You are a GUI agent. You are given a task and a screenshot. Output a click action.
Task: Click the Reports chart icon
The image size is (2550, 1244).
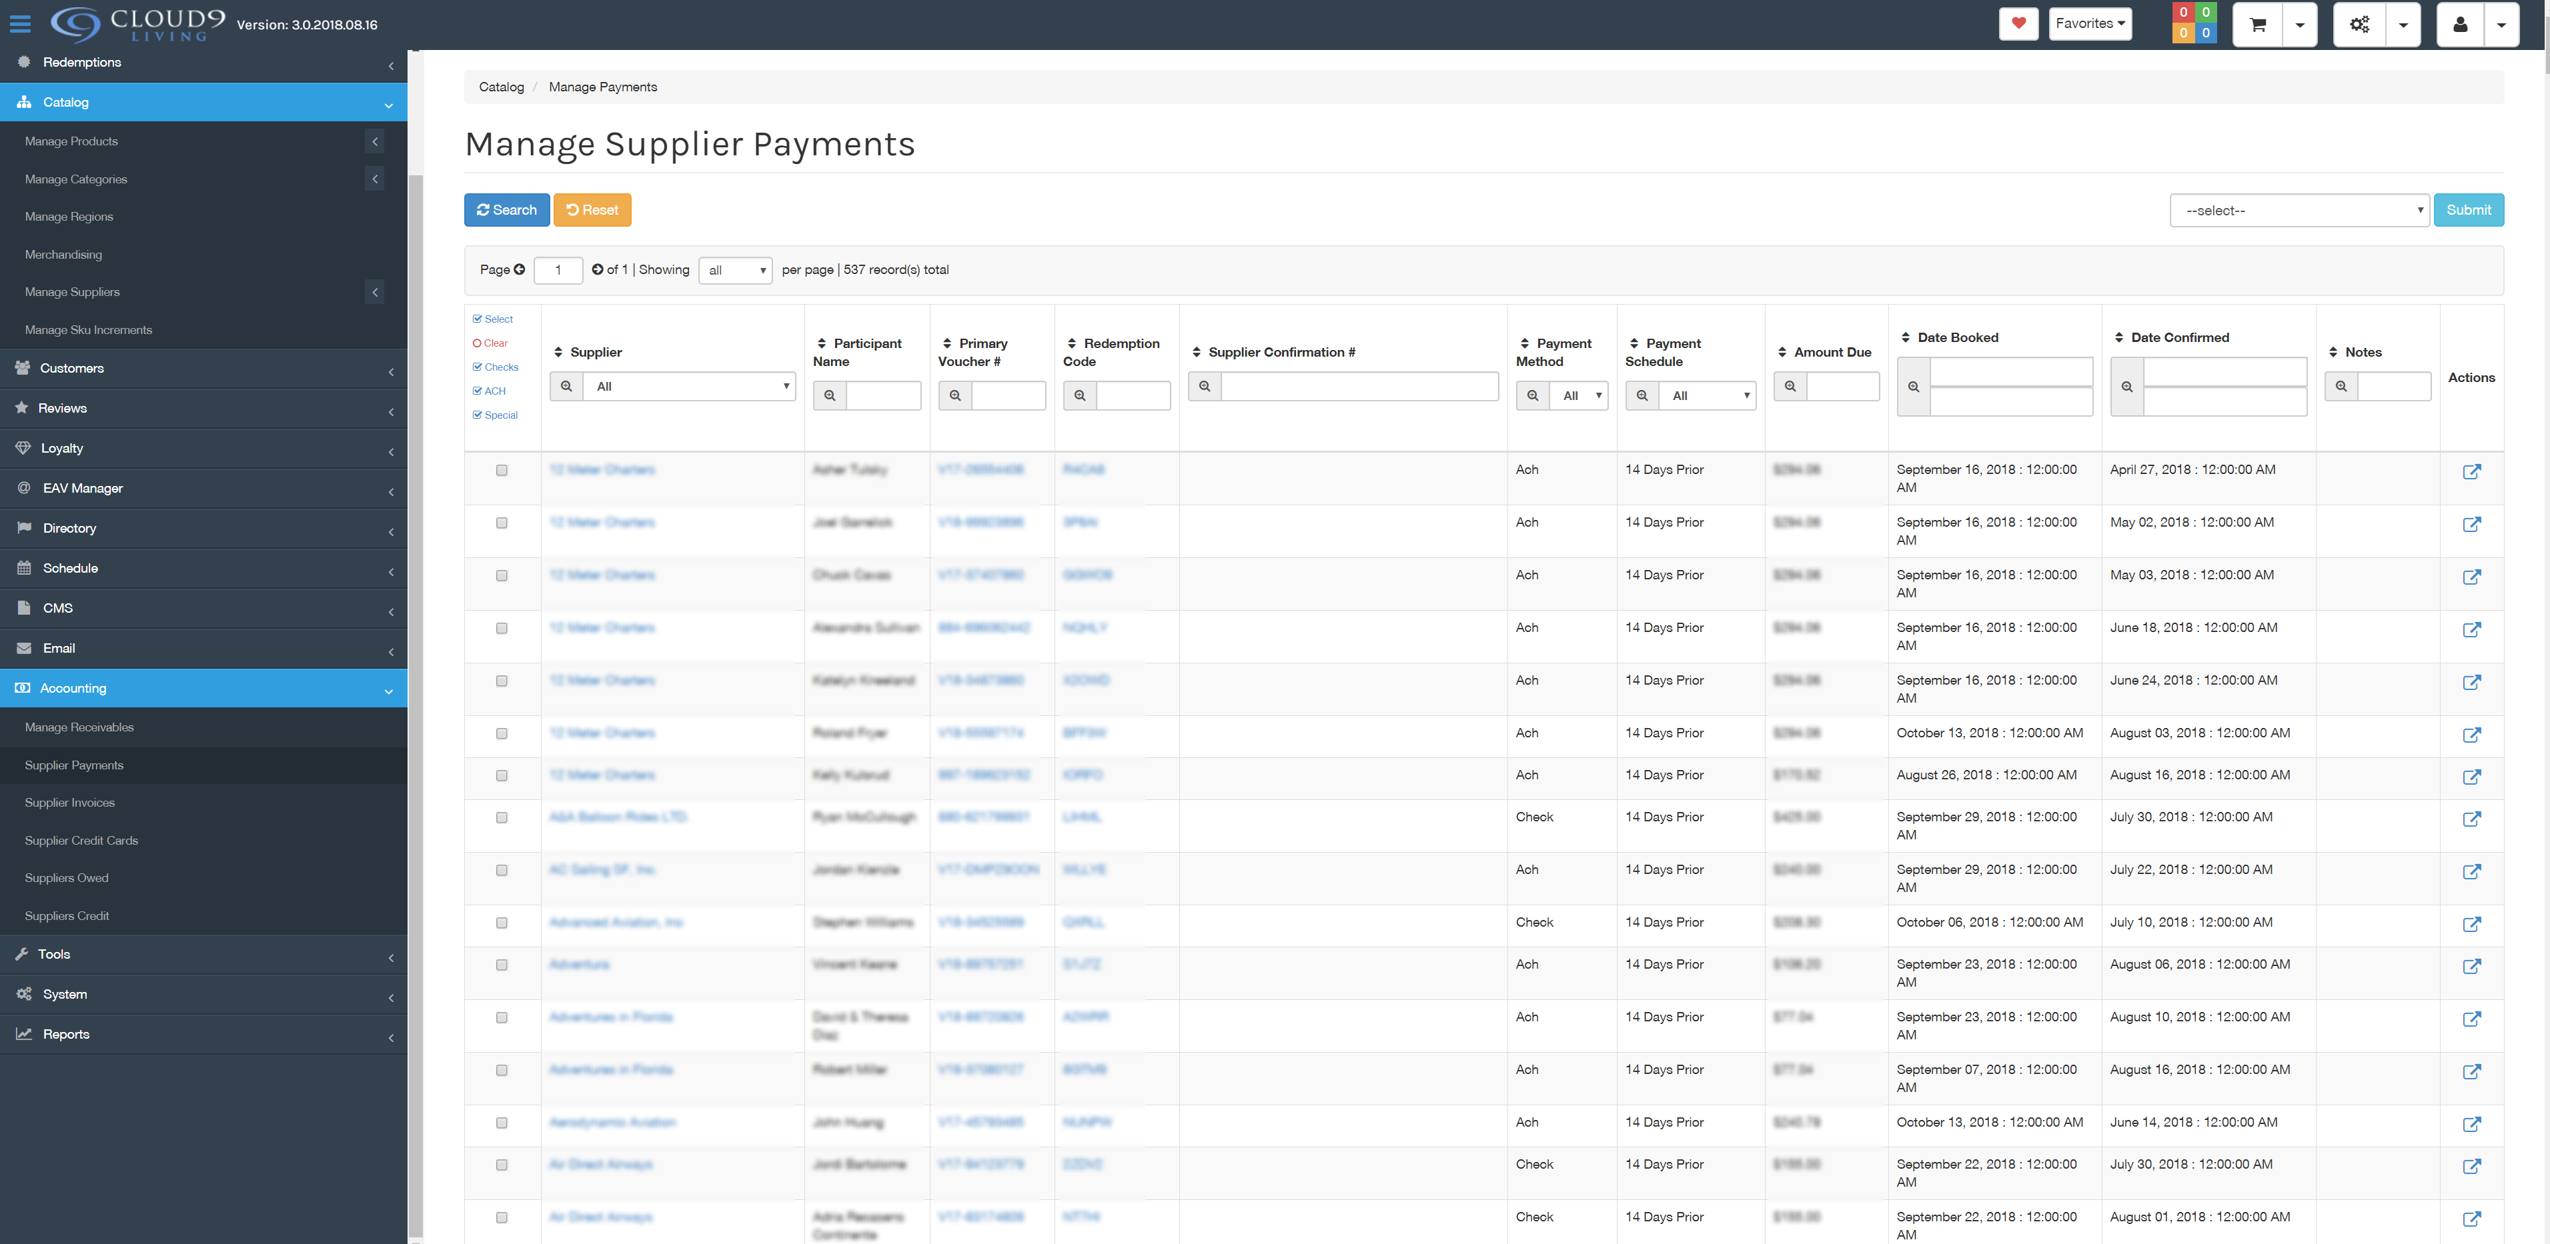tap(24, 1034)
